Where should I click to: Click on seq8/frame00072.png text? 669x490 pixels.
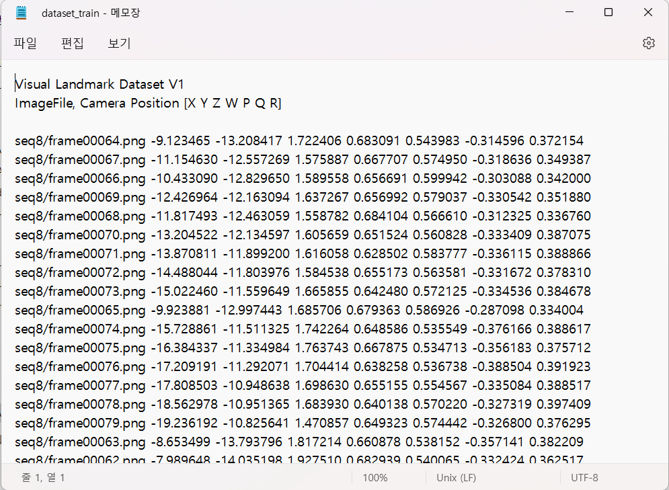80,272
